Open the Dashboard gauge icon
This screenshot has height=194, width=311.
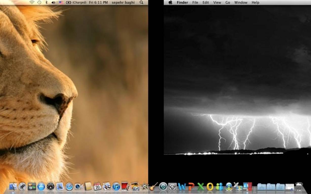[x=51, y=187]
